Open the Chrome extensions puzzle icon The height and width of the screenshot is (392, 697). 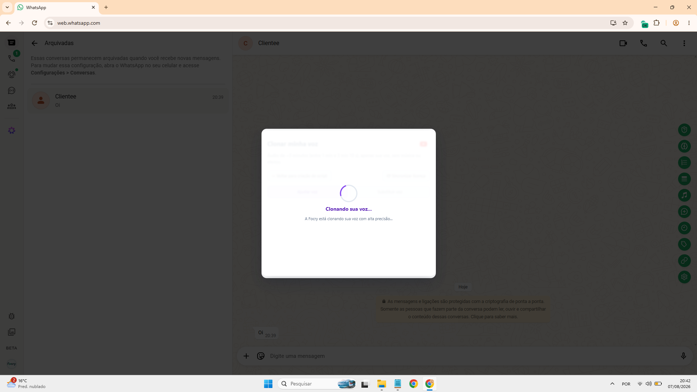(657, 23)
